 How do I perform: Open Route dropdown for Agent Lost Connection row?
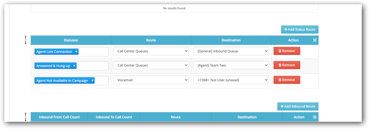[x=151, y=51]
